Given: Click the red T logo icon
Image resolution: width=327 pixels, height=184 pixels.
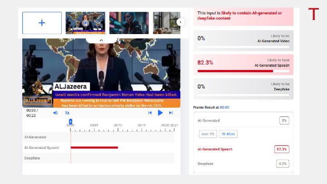Looking at the screenshot, I should pyautogui.click(x=313, y=14).
